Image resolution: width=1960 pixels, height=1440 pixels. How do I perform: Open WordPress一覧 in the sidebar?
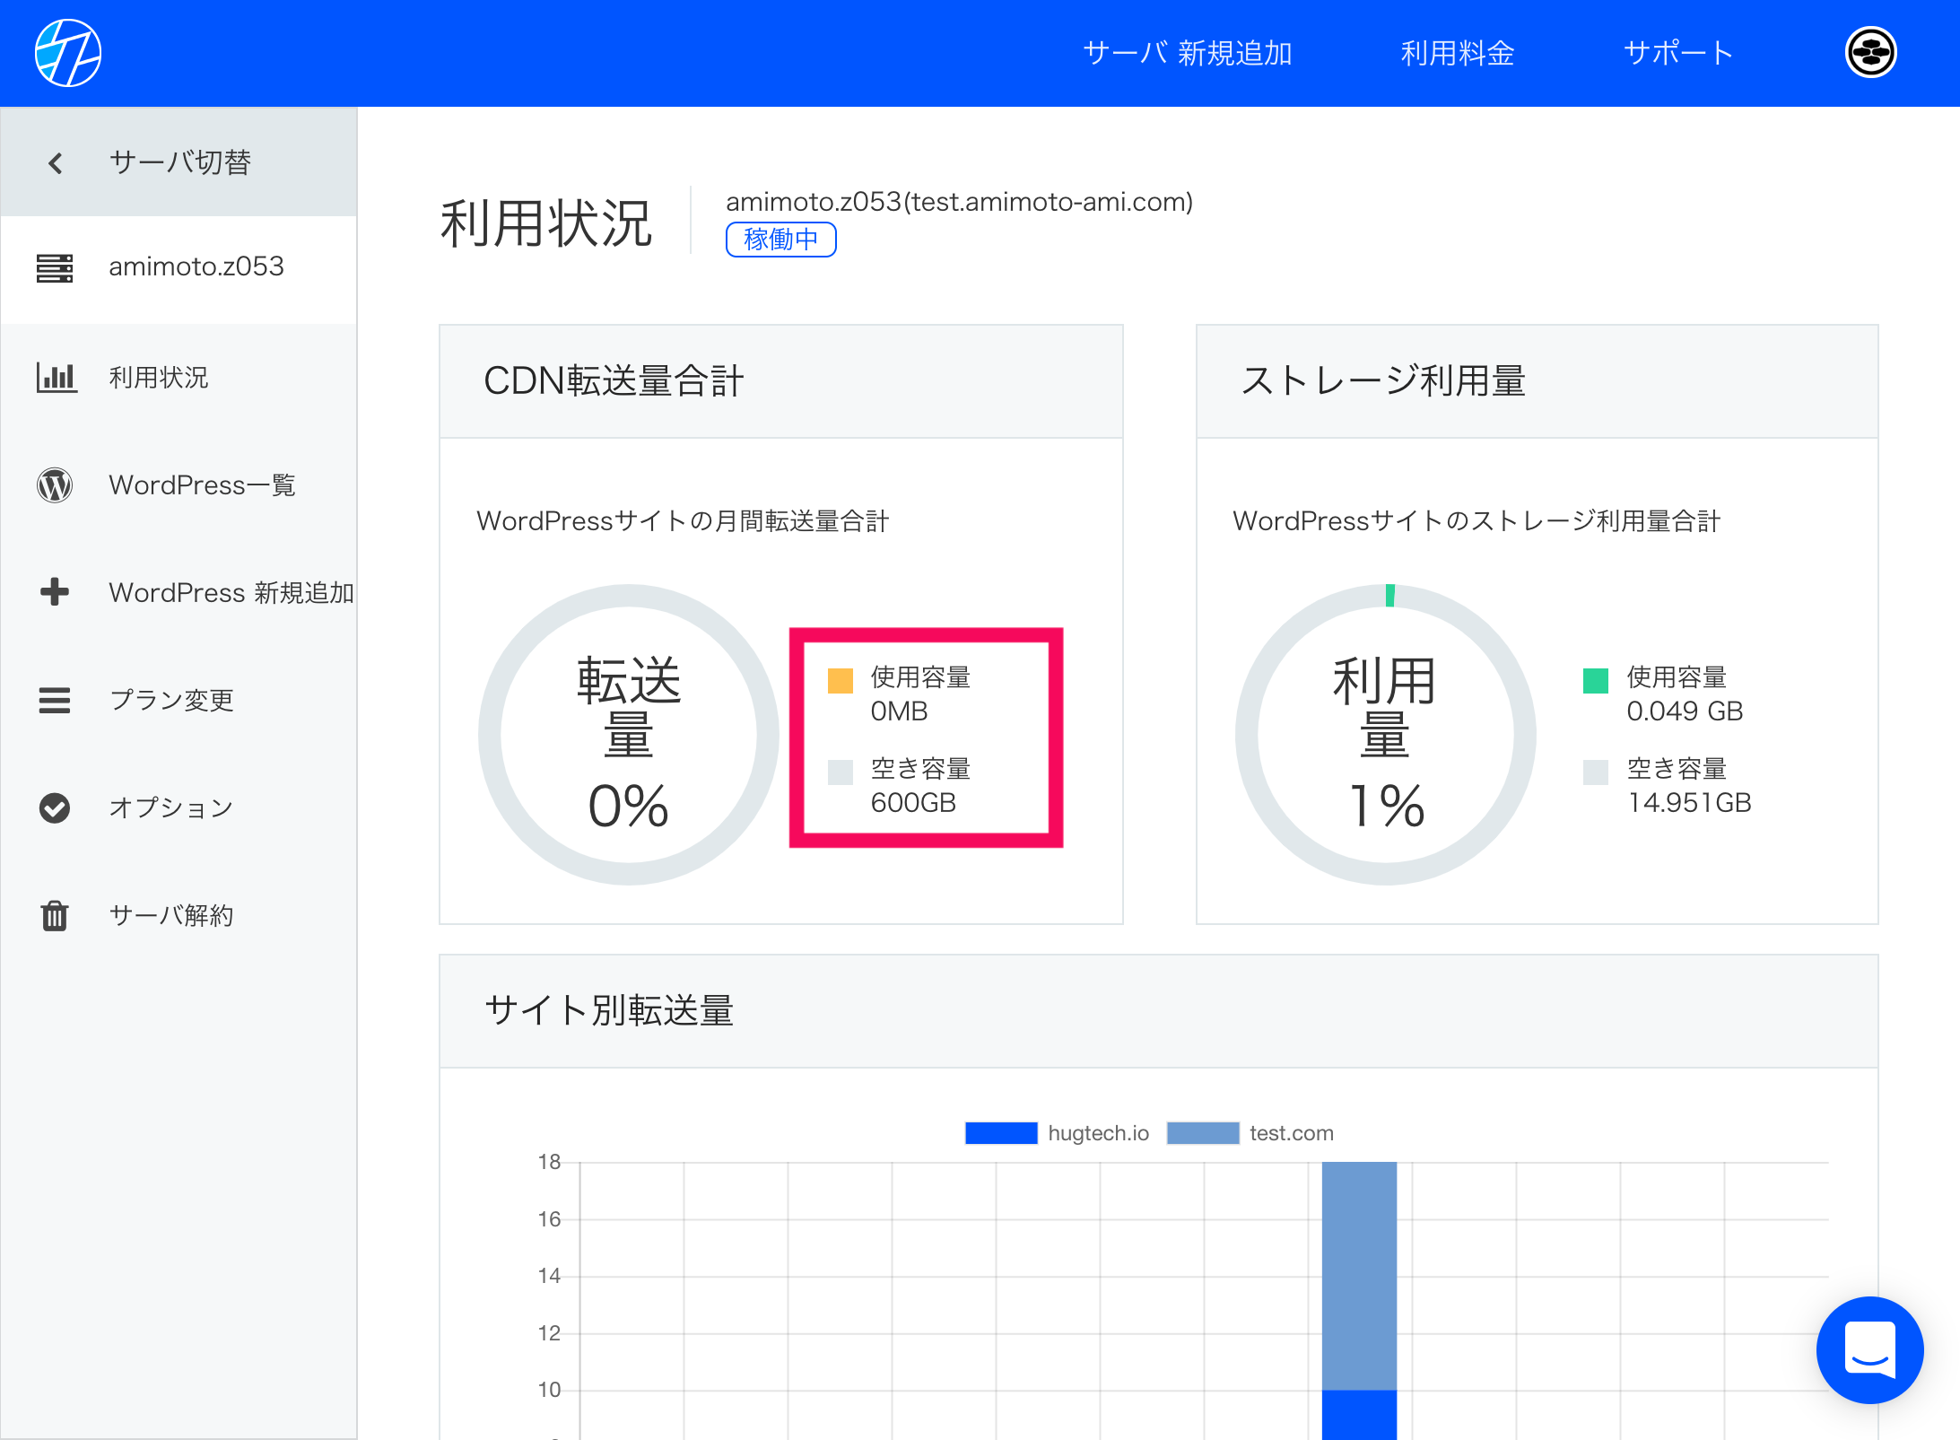click(179, 485)
